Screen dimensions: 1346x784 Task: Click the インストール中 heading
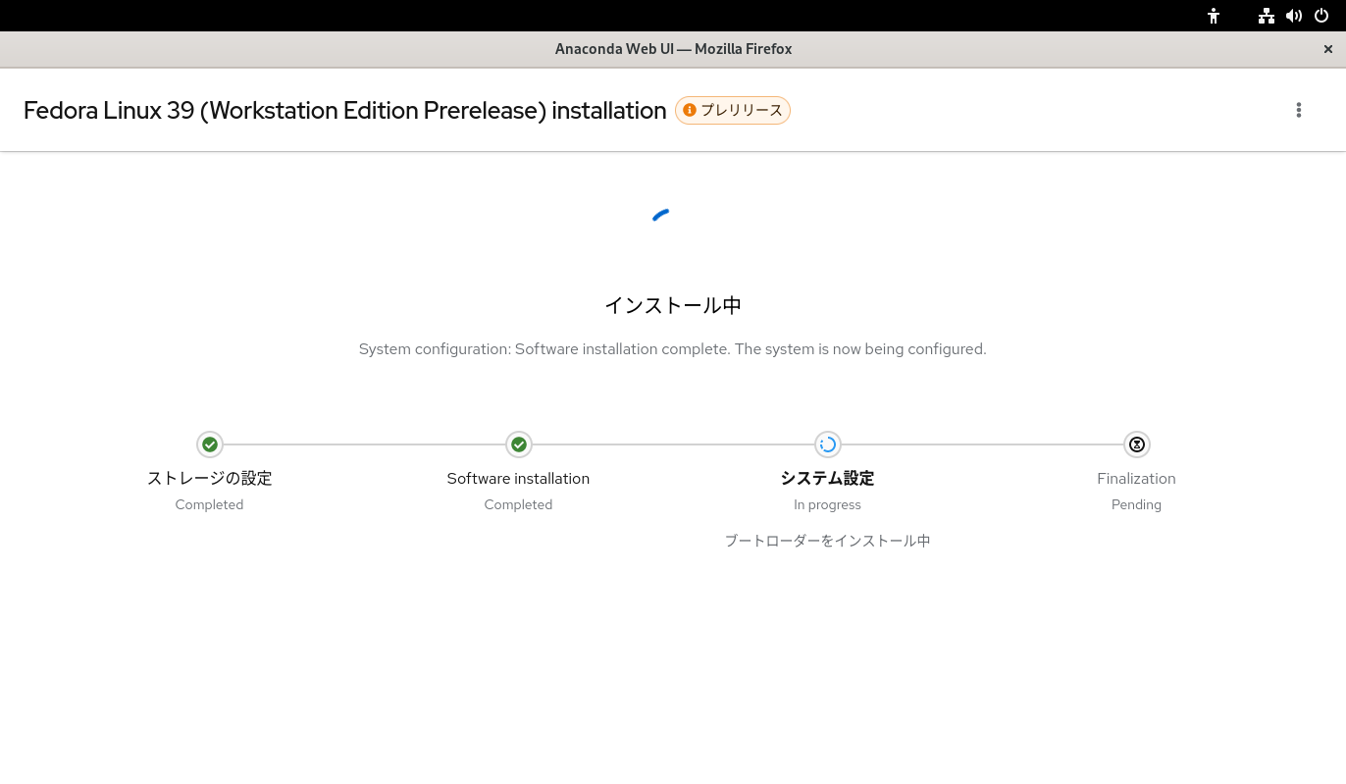[673, 306]
